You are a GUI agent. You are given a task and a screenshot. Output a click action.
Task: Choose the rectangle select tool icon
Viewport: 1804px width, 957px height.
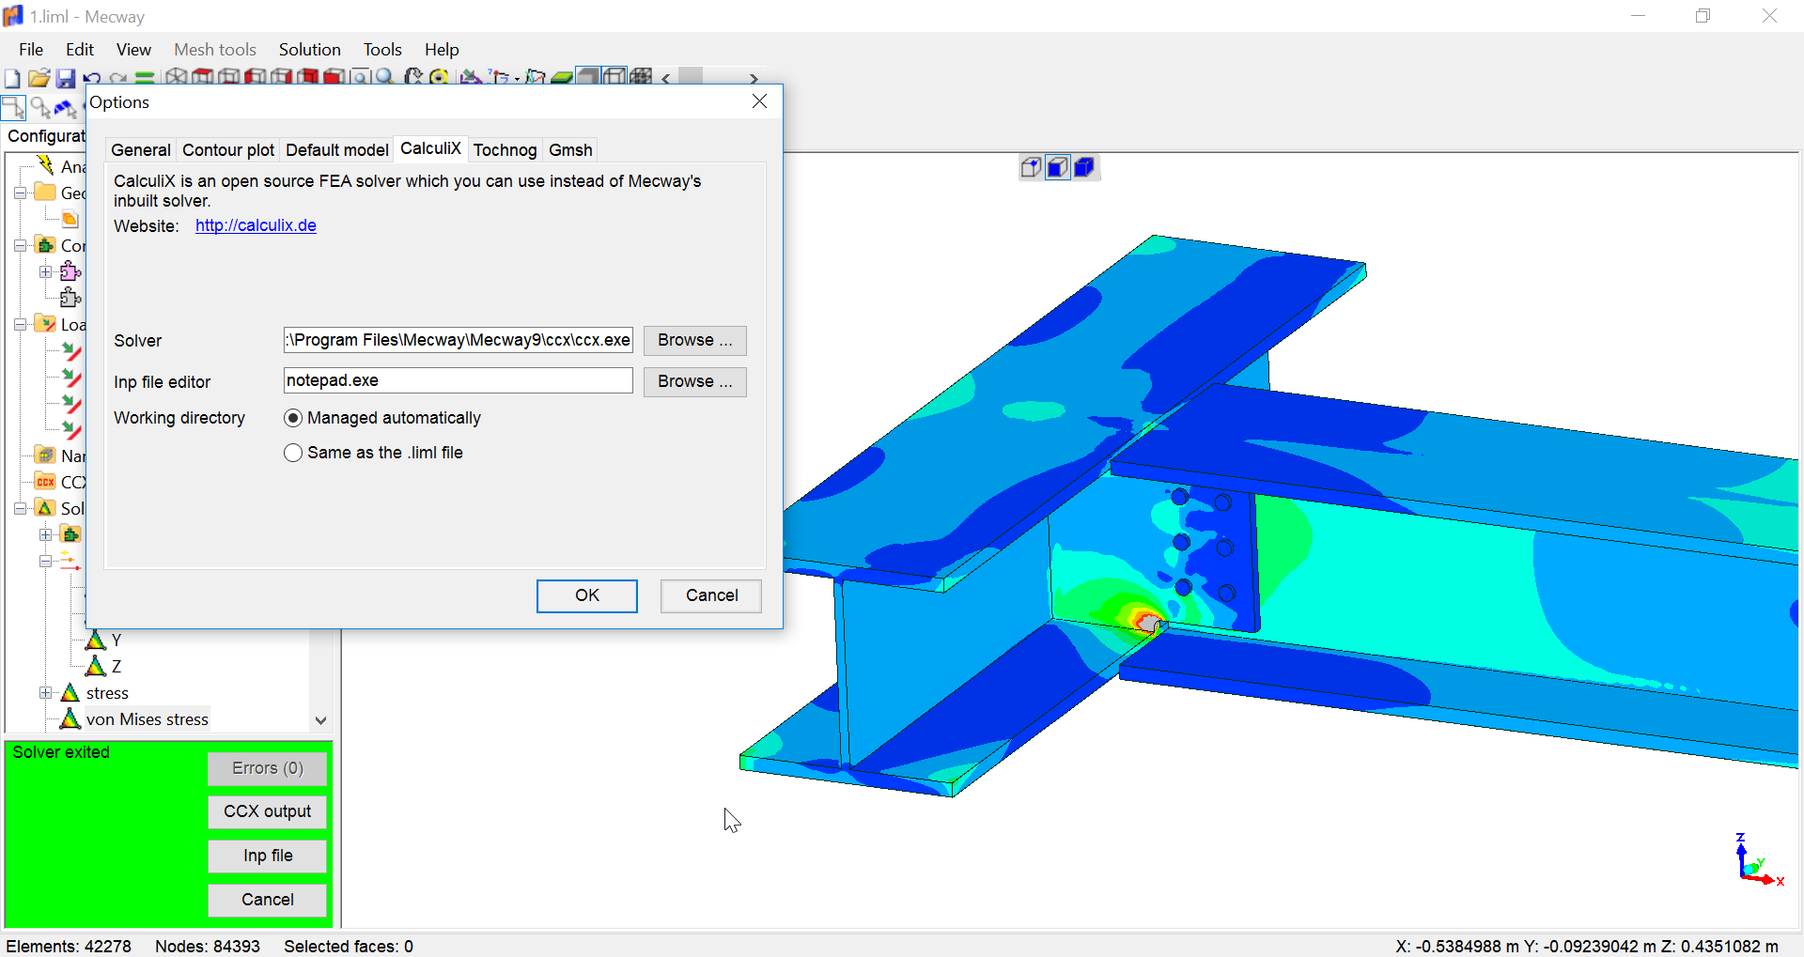coord(13,108)
